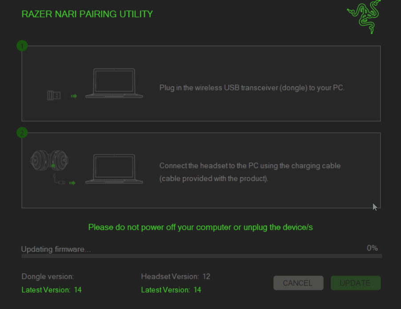Click the Razer Nari Pairing Utility title
This screenshot has height=309, width=401.
(87, 14)
